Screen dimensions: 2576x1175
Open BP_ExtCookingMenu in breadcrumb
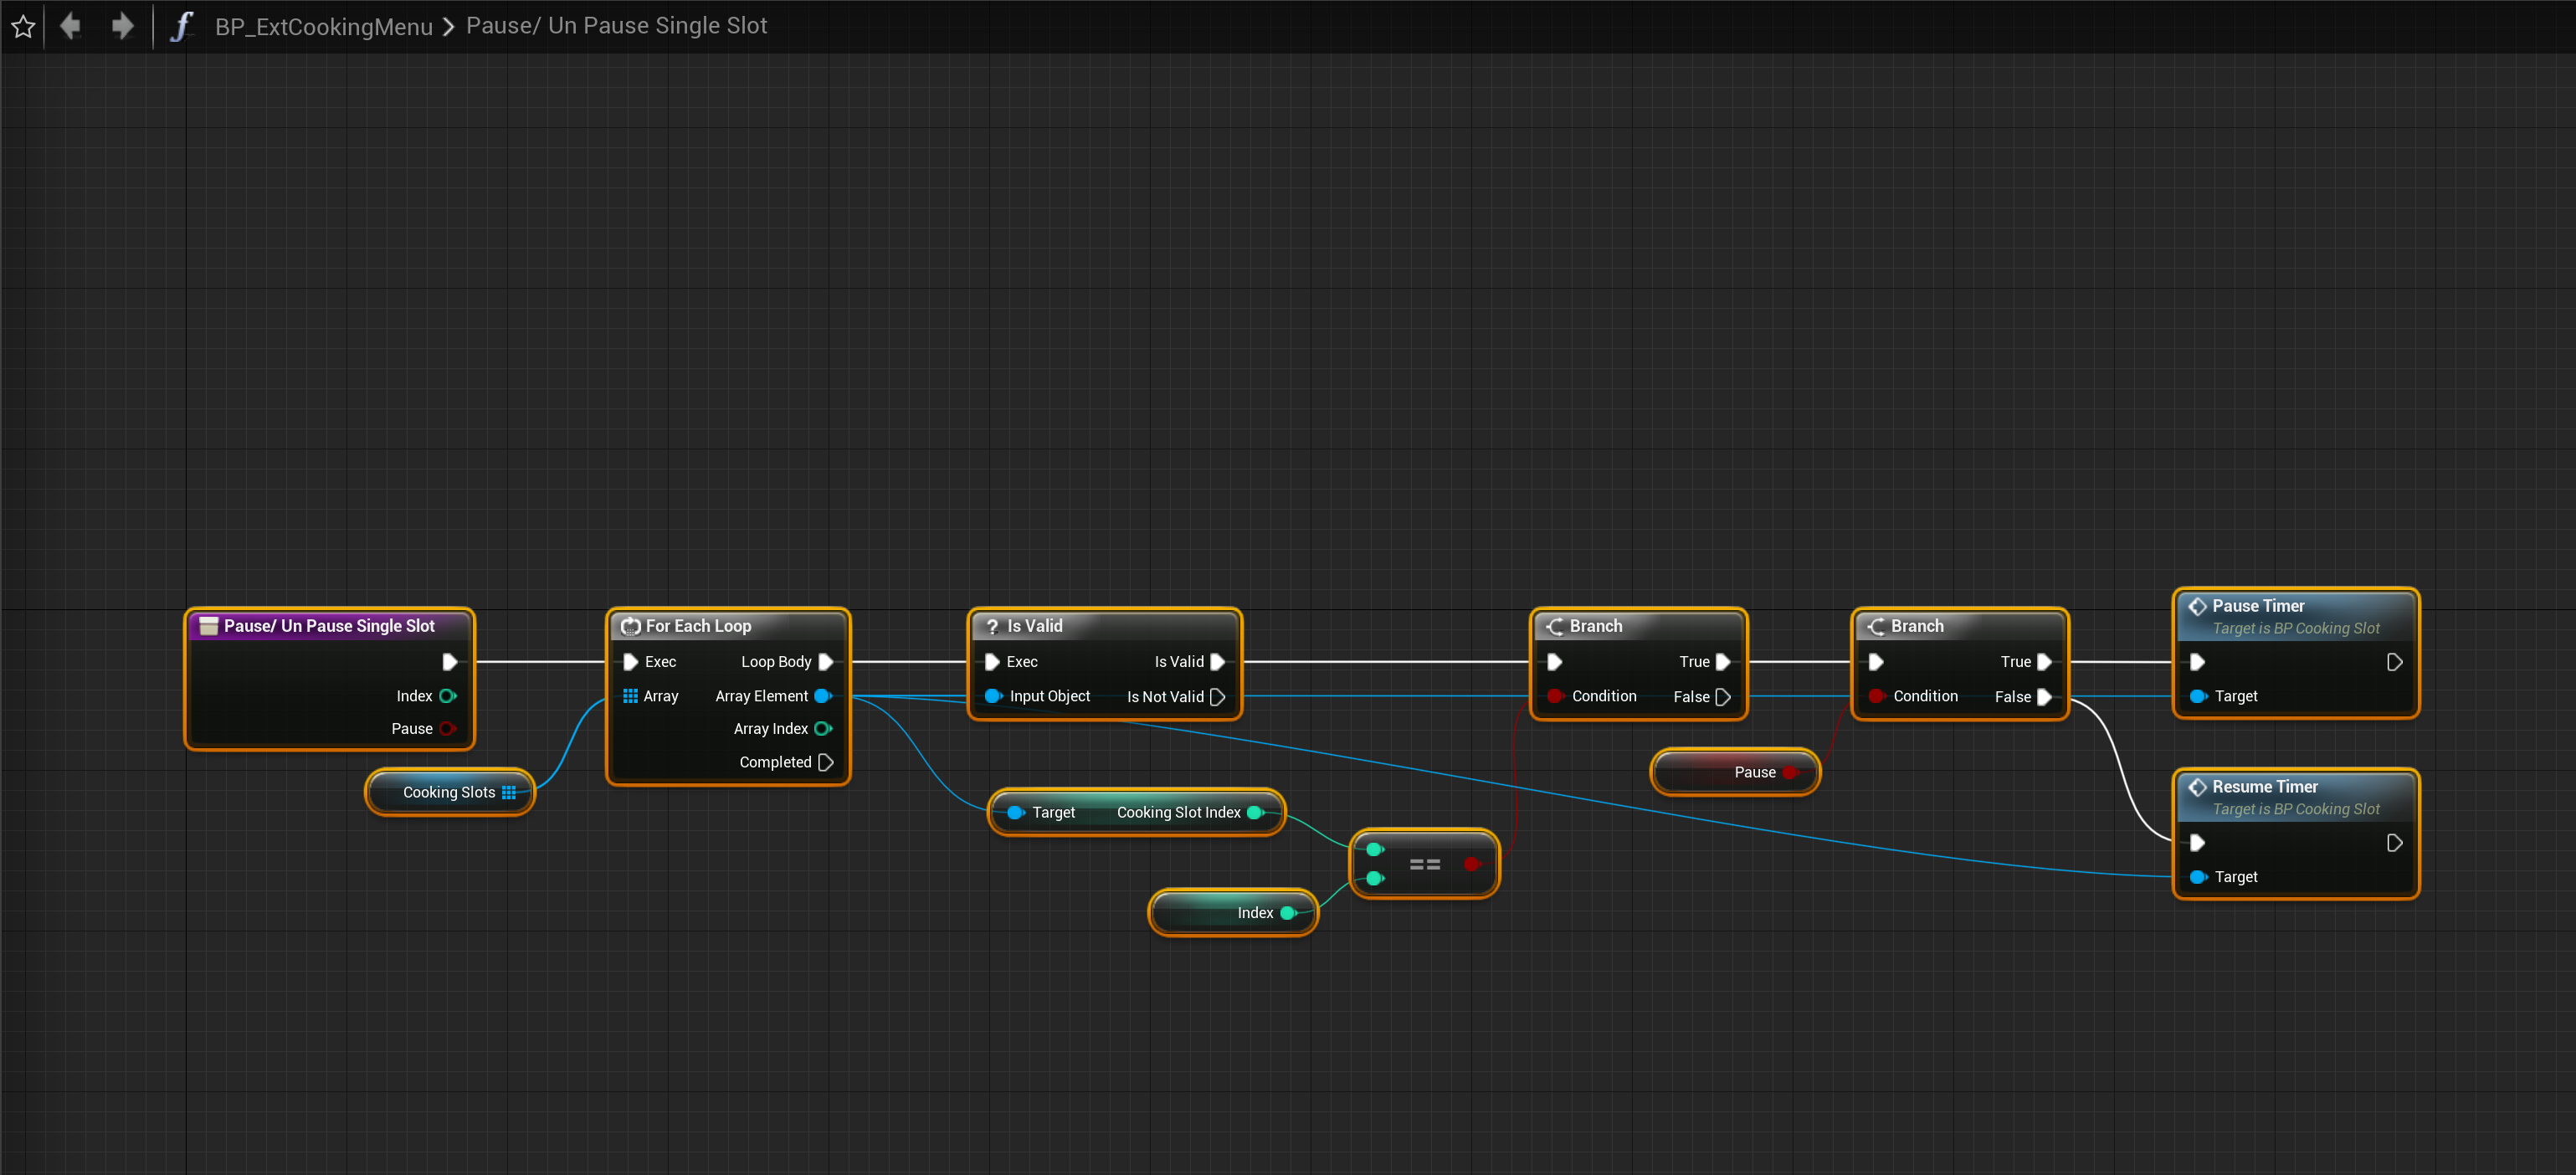pyautogui.click(x=323, y=26)
